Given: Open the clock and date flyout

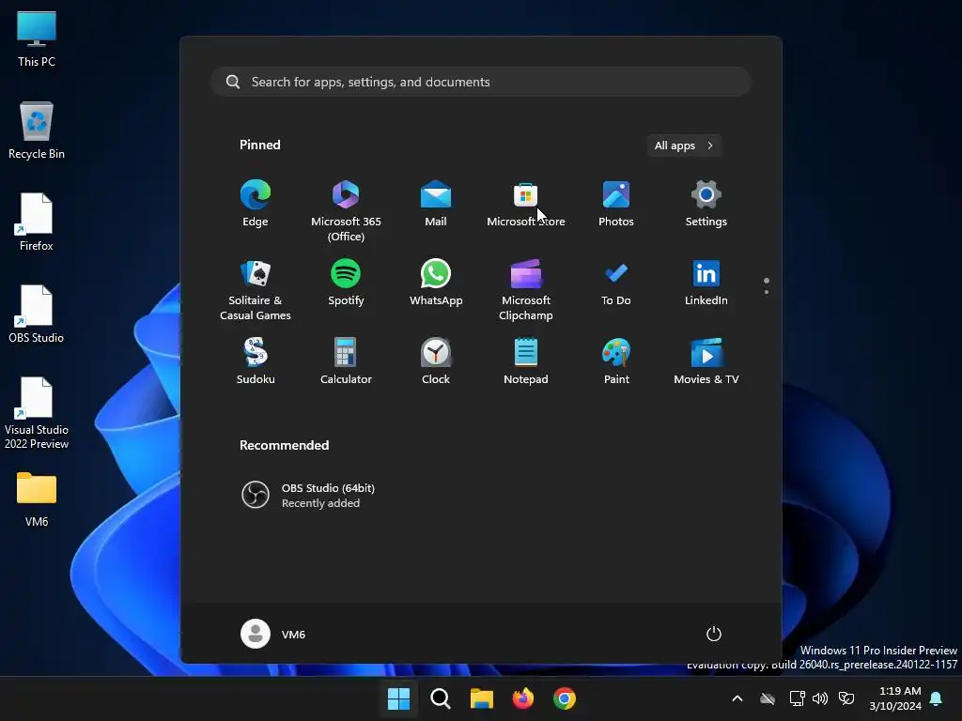Looking at the screenshot, I should (x=895, y=698).
